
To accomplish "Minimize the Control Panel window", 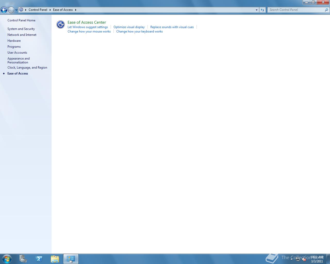I will (306, 2).
